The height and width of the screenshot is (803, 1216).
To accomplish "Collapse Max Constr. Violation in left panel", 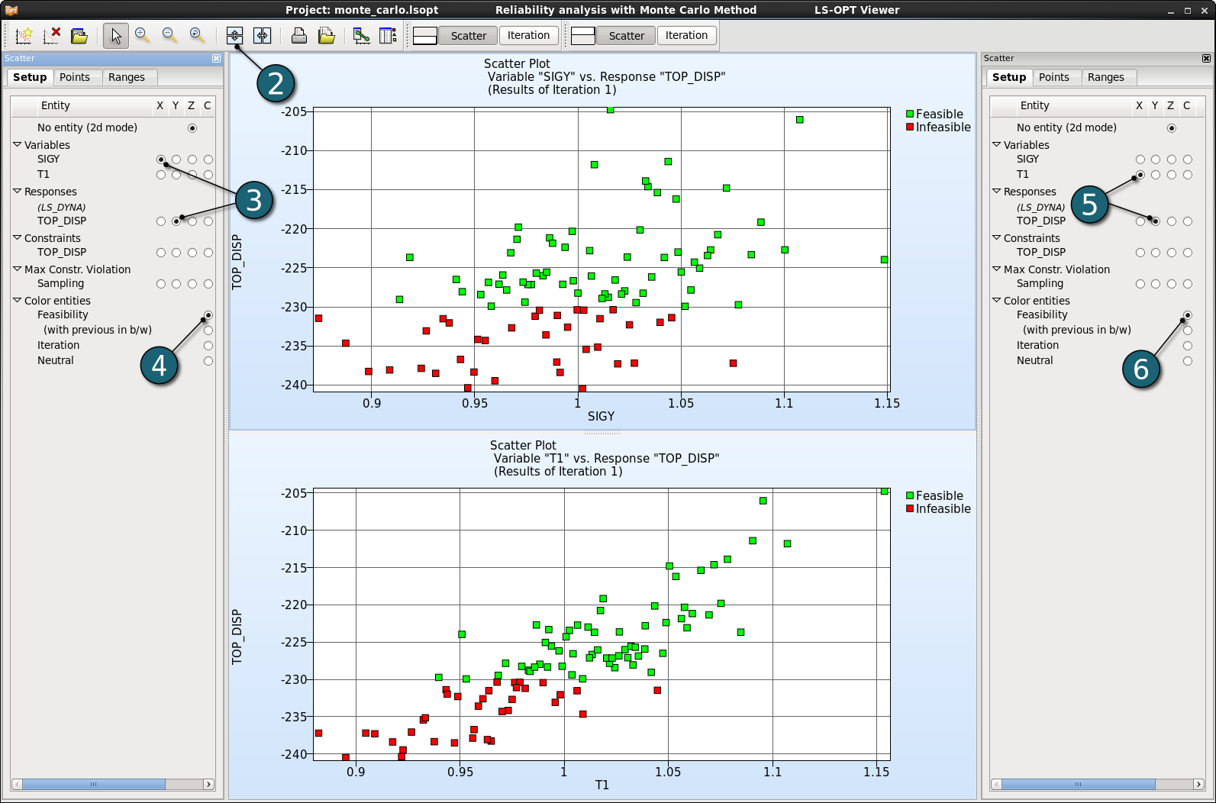I will click(x=17, y=269).
